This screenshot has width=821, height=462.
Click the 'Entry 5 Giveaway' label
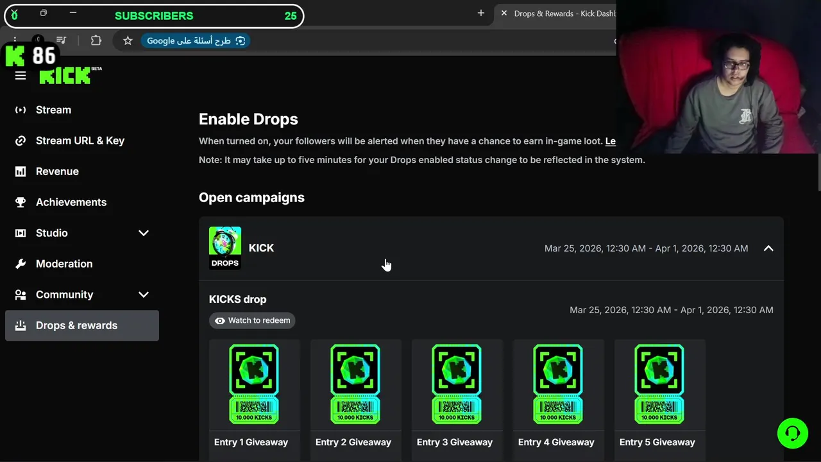pos(657,442)
